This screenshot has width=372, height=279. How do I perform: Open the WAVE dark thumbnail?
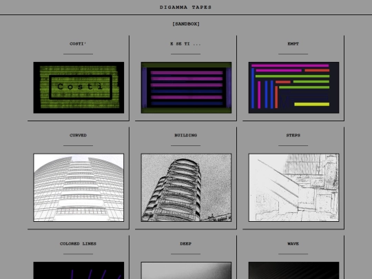pos(293,271)
